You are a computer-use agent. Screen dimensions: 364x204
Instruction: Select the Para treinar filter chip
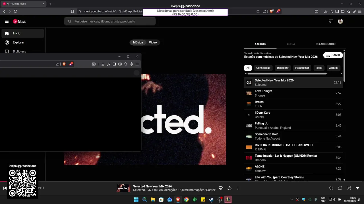[302, 68]
